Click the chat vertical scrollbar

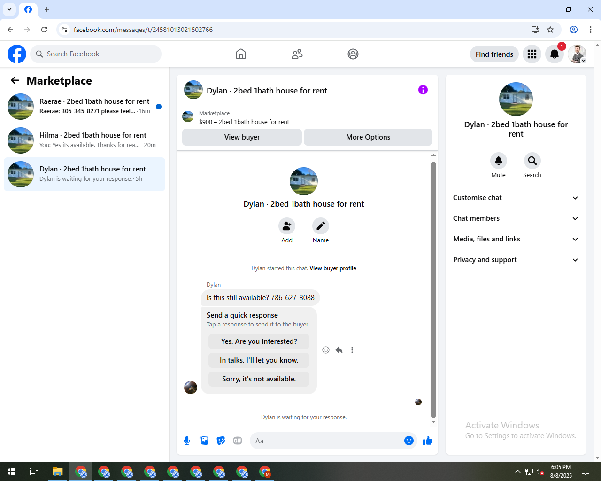coord(433,290)
